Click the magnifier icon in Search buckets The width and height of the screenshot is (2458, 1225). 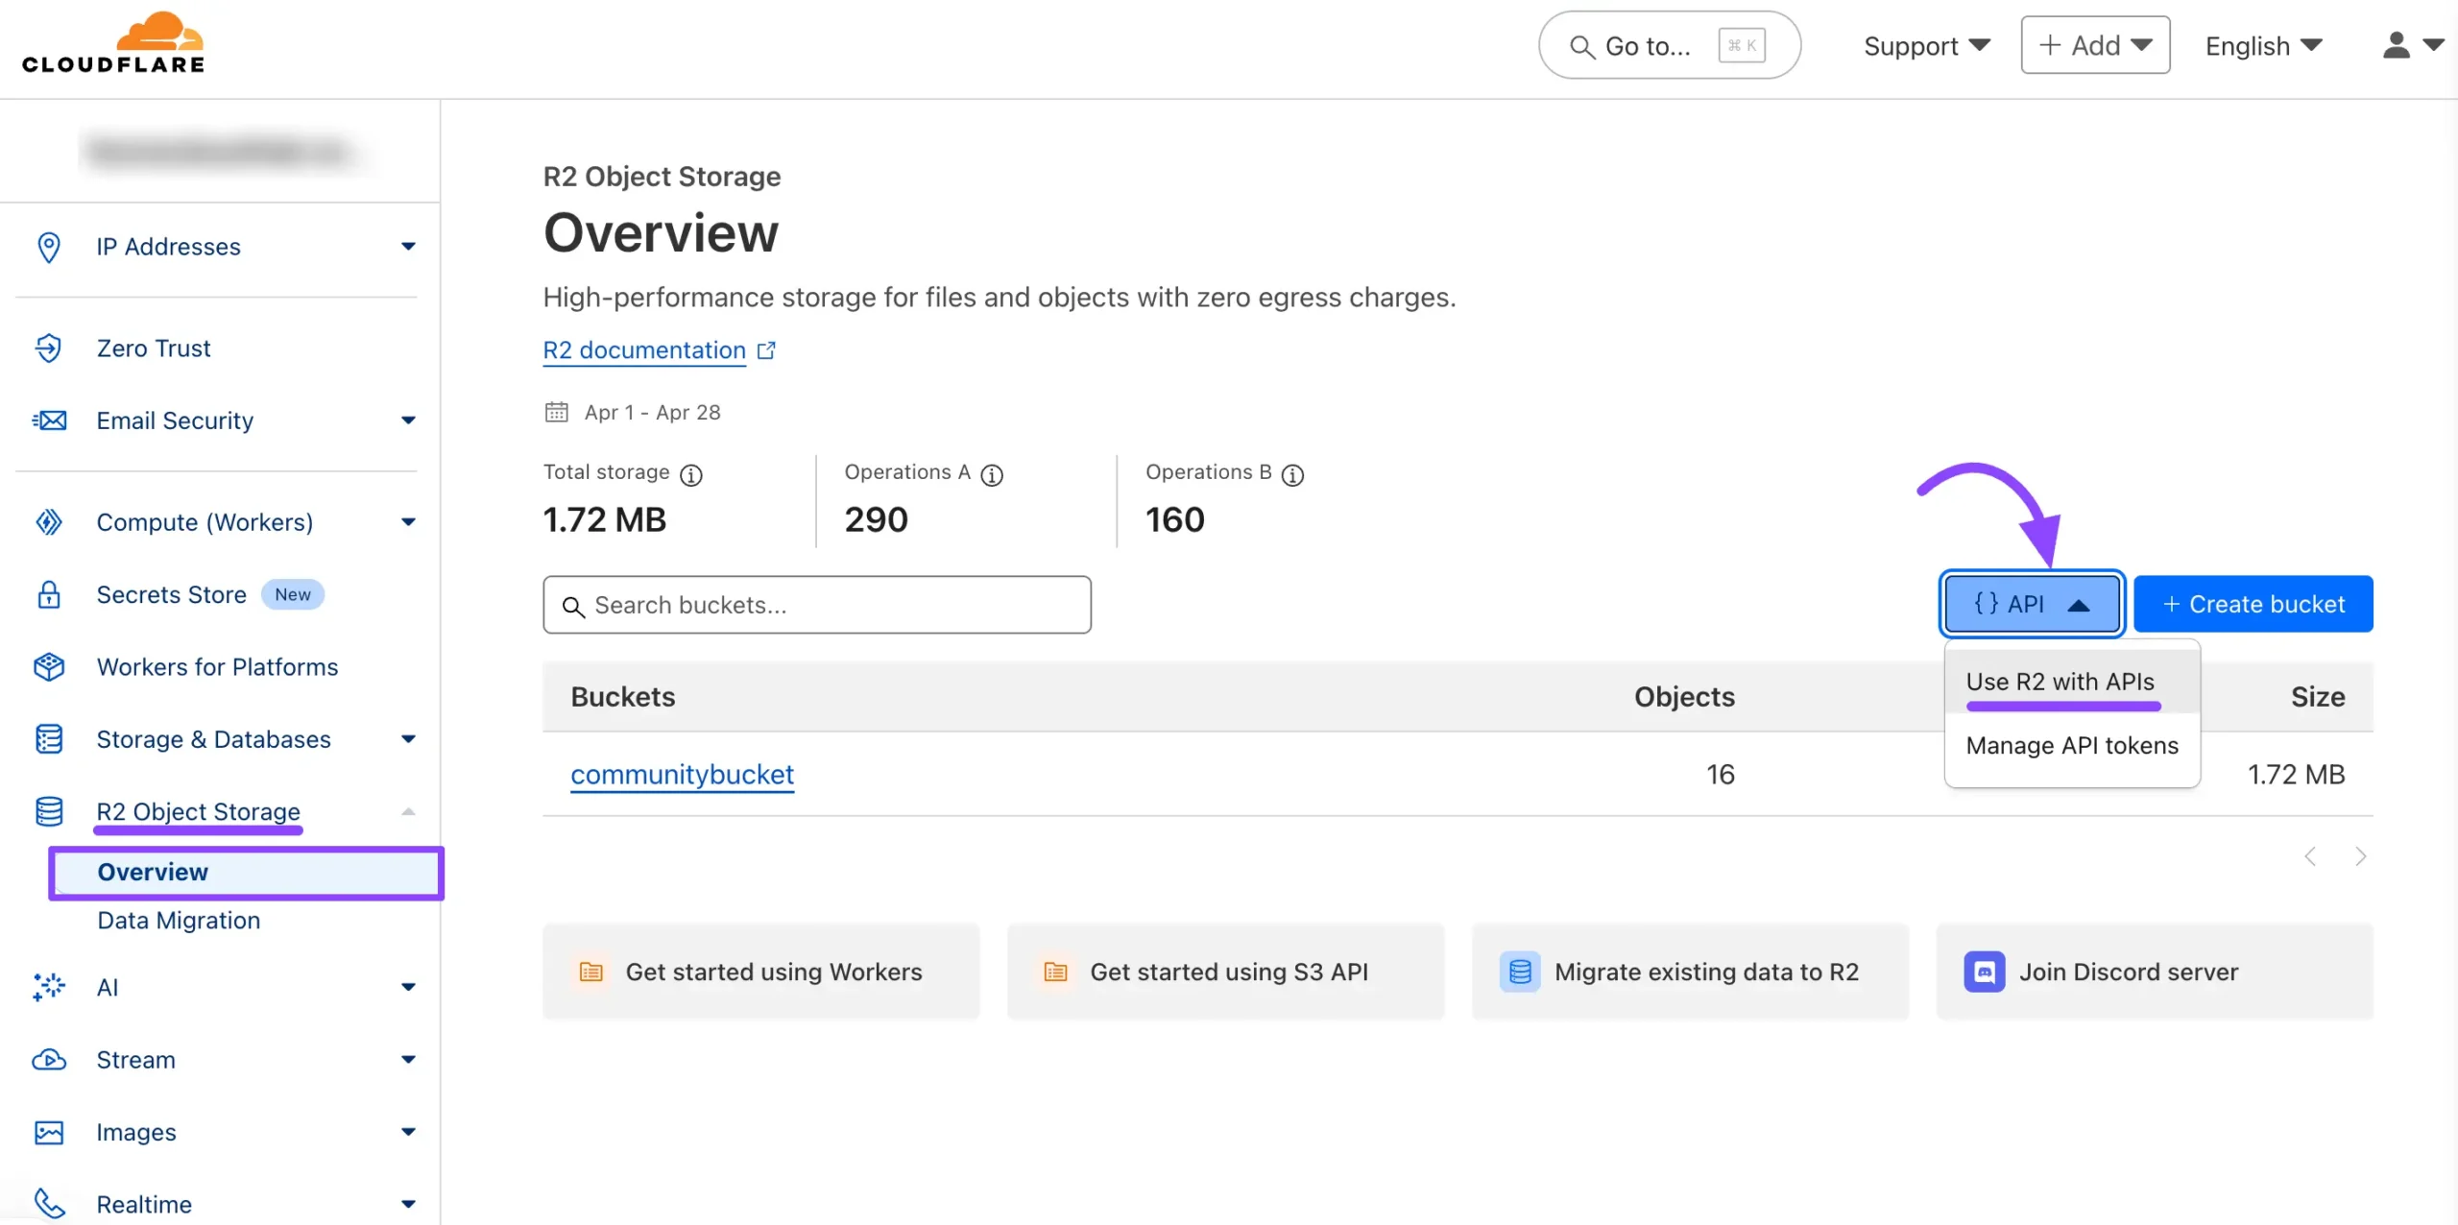coord(573,607)
